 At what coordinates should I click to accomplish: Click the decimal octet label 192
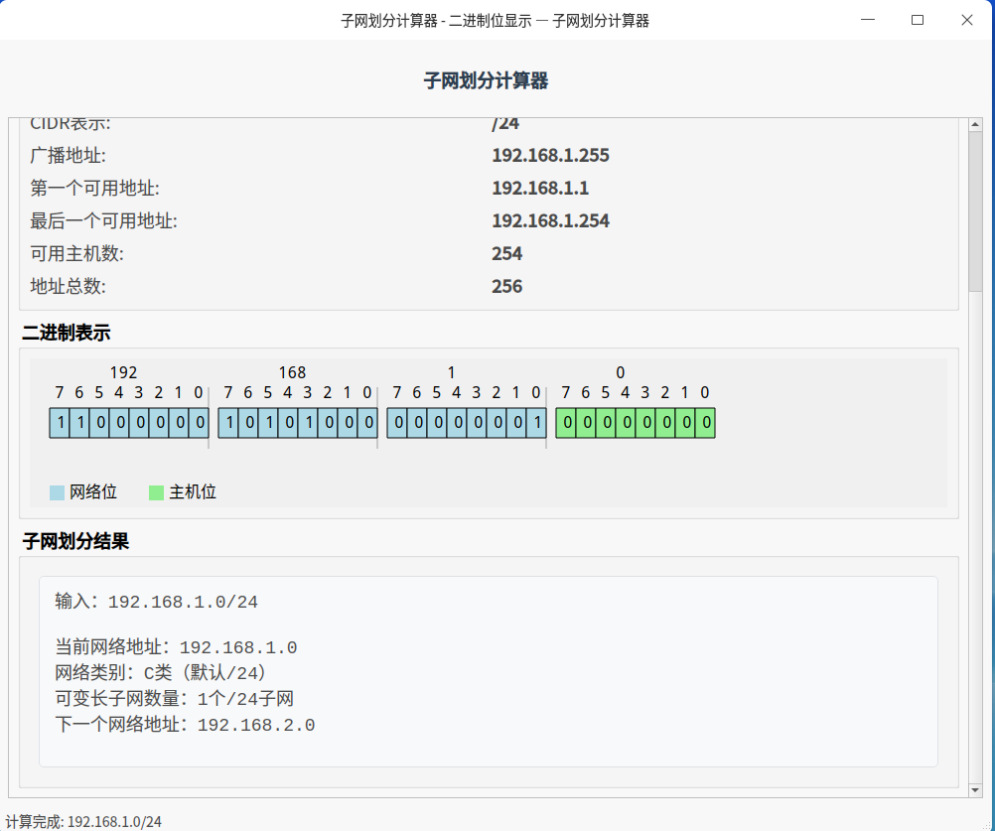click(x=123, y=372)
